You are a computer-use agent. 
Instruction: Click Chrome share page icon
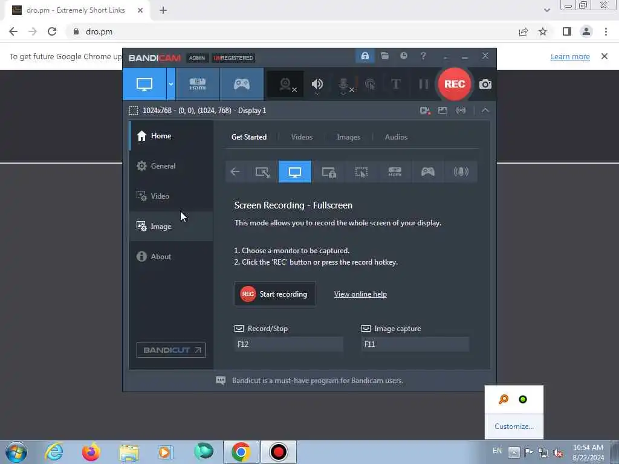click(523, 31)
